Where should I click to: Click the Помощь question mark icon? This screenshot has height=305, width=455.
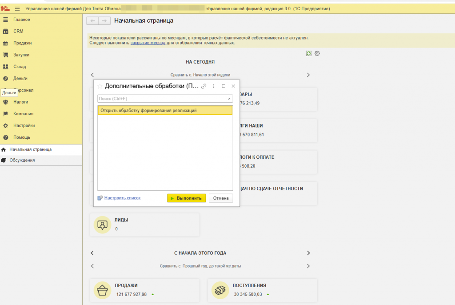pos(5,137)
